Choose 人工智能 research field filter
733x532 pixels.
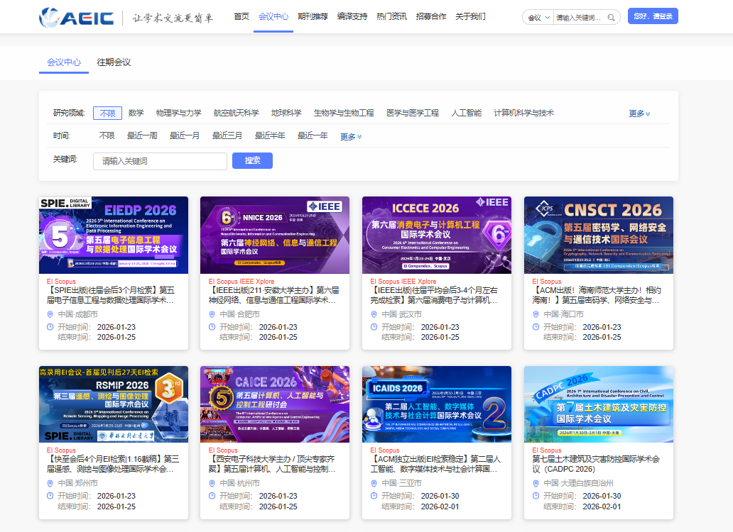466,113
